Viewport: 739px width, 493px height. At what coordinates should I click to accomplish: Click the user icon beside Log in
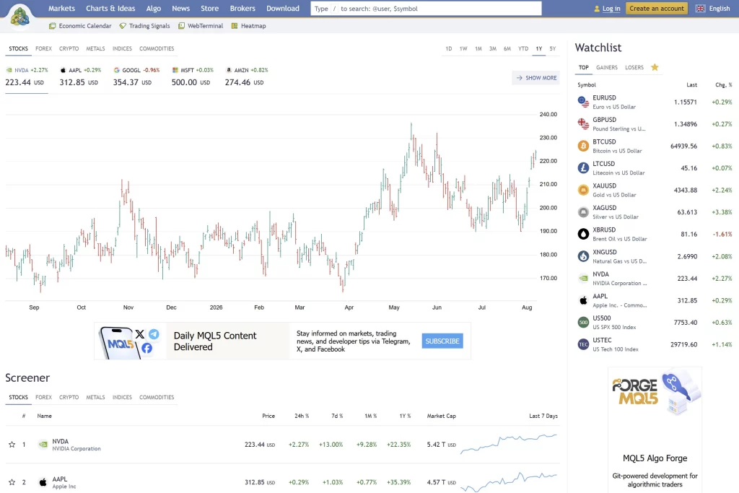click(597, 9)
